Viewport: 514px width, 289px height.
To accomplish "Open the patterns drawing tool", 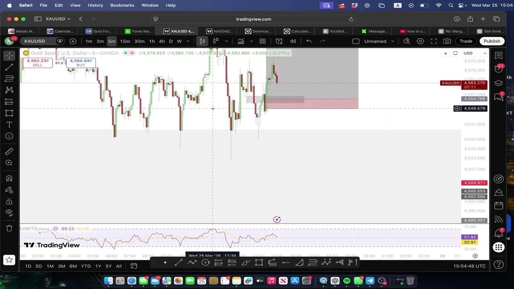I will (x=9, y=90).
